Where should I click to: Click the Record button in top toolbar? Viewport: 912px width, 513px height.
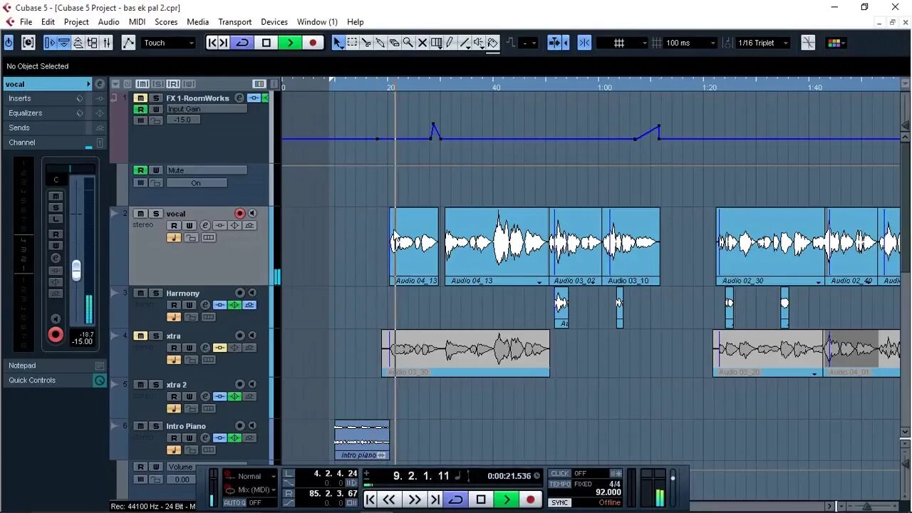tap(313, 43)
